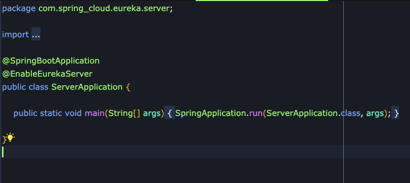
Task: Click the ServerApplication.class argument
Action: point(313,113)
